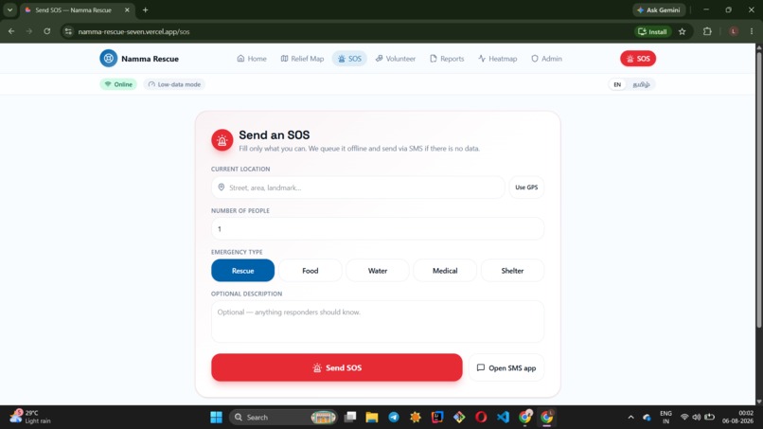Open the clock and date panel
Viewport: 763px width, 429px height.
coord(737,417)
